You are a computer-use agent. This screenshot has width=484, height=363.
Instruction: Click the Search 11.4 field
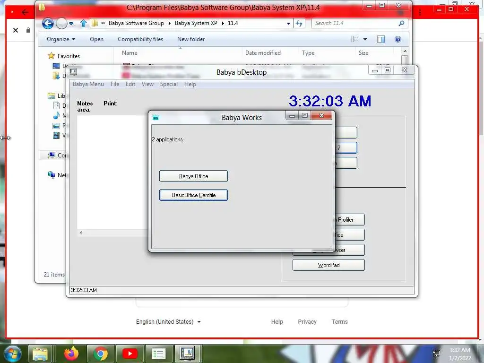[355, 23]
